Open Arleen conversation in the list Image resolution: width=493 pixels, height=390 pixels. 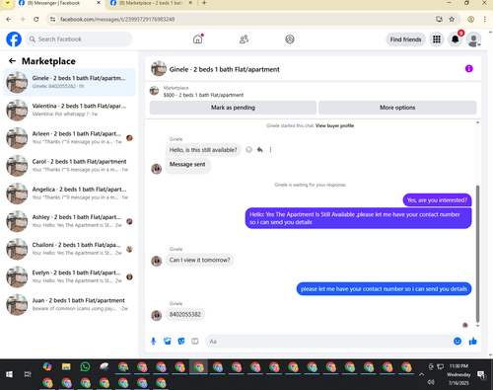pos(69,138)
